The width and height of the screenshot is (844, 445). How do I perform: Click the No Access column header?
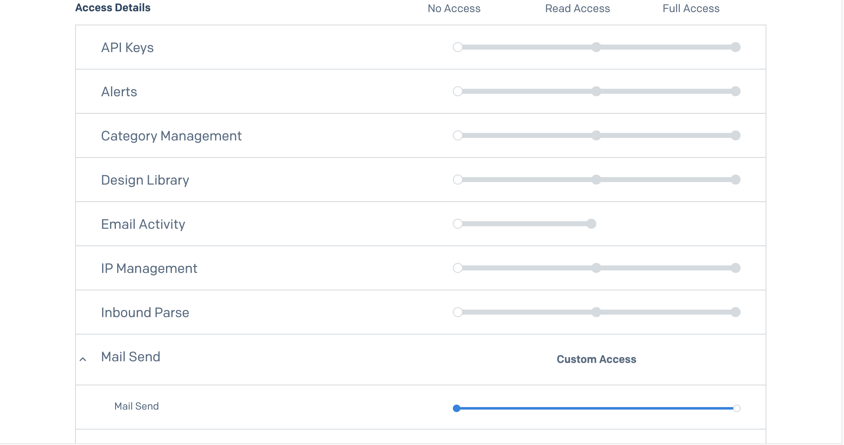point(454,8)
